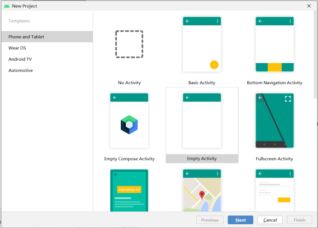
Task: Click the Android logo in the title bar
Action: 7,6
